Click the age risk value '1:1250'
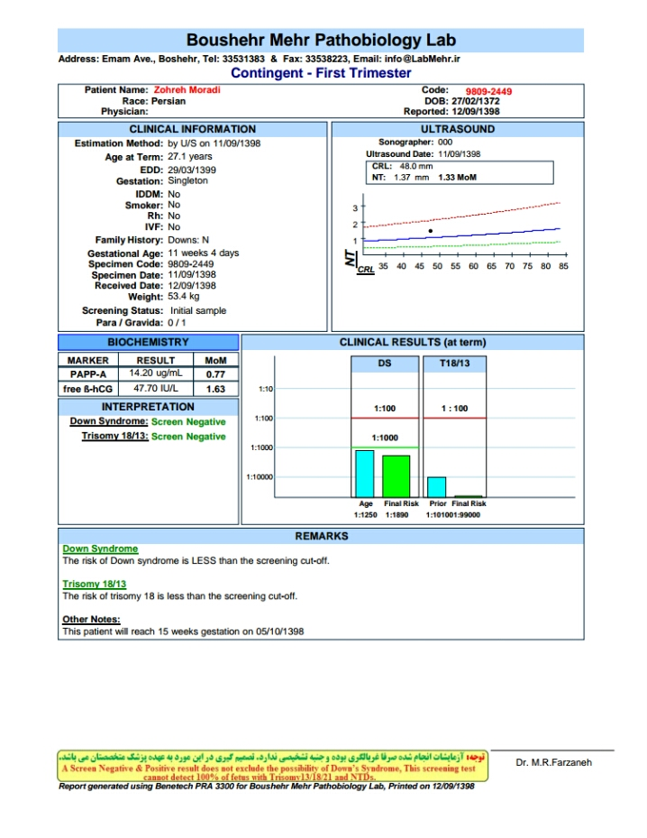Viewport: 647px width, 838px height. pos(365,515)
